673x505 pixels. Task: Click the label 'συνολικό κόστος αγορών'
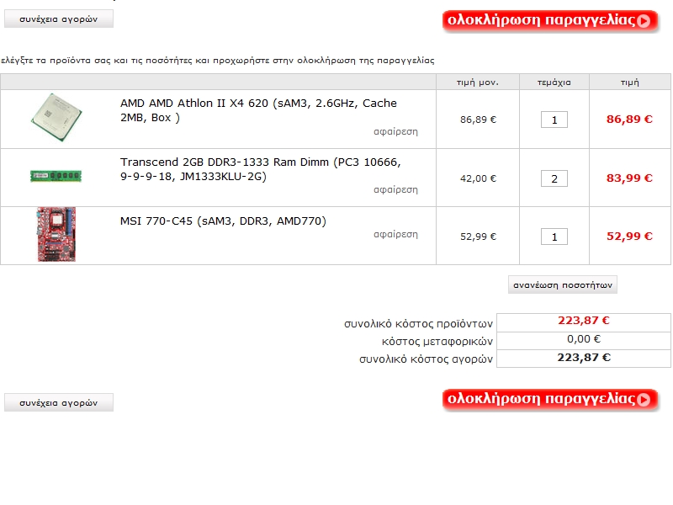pyautogui.click(x=427, y=359)
